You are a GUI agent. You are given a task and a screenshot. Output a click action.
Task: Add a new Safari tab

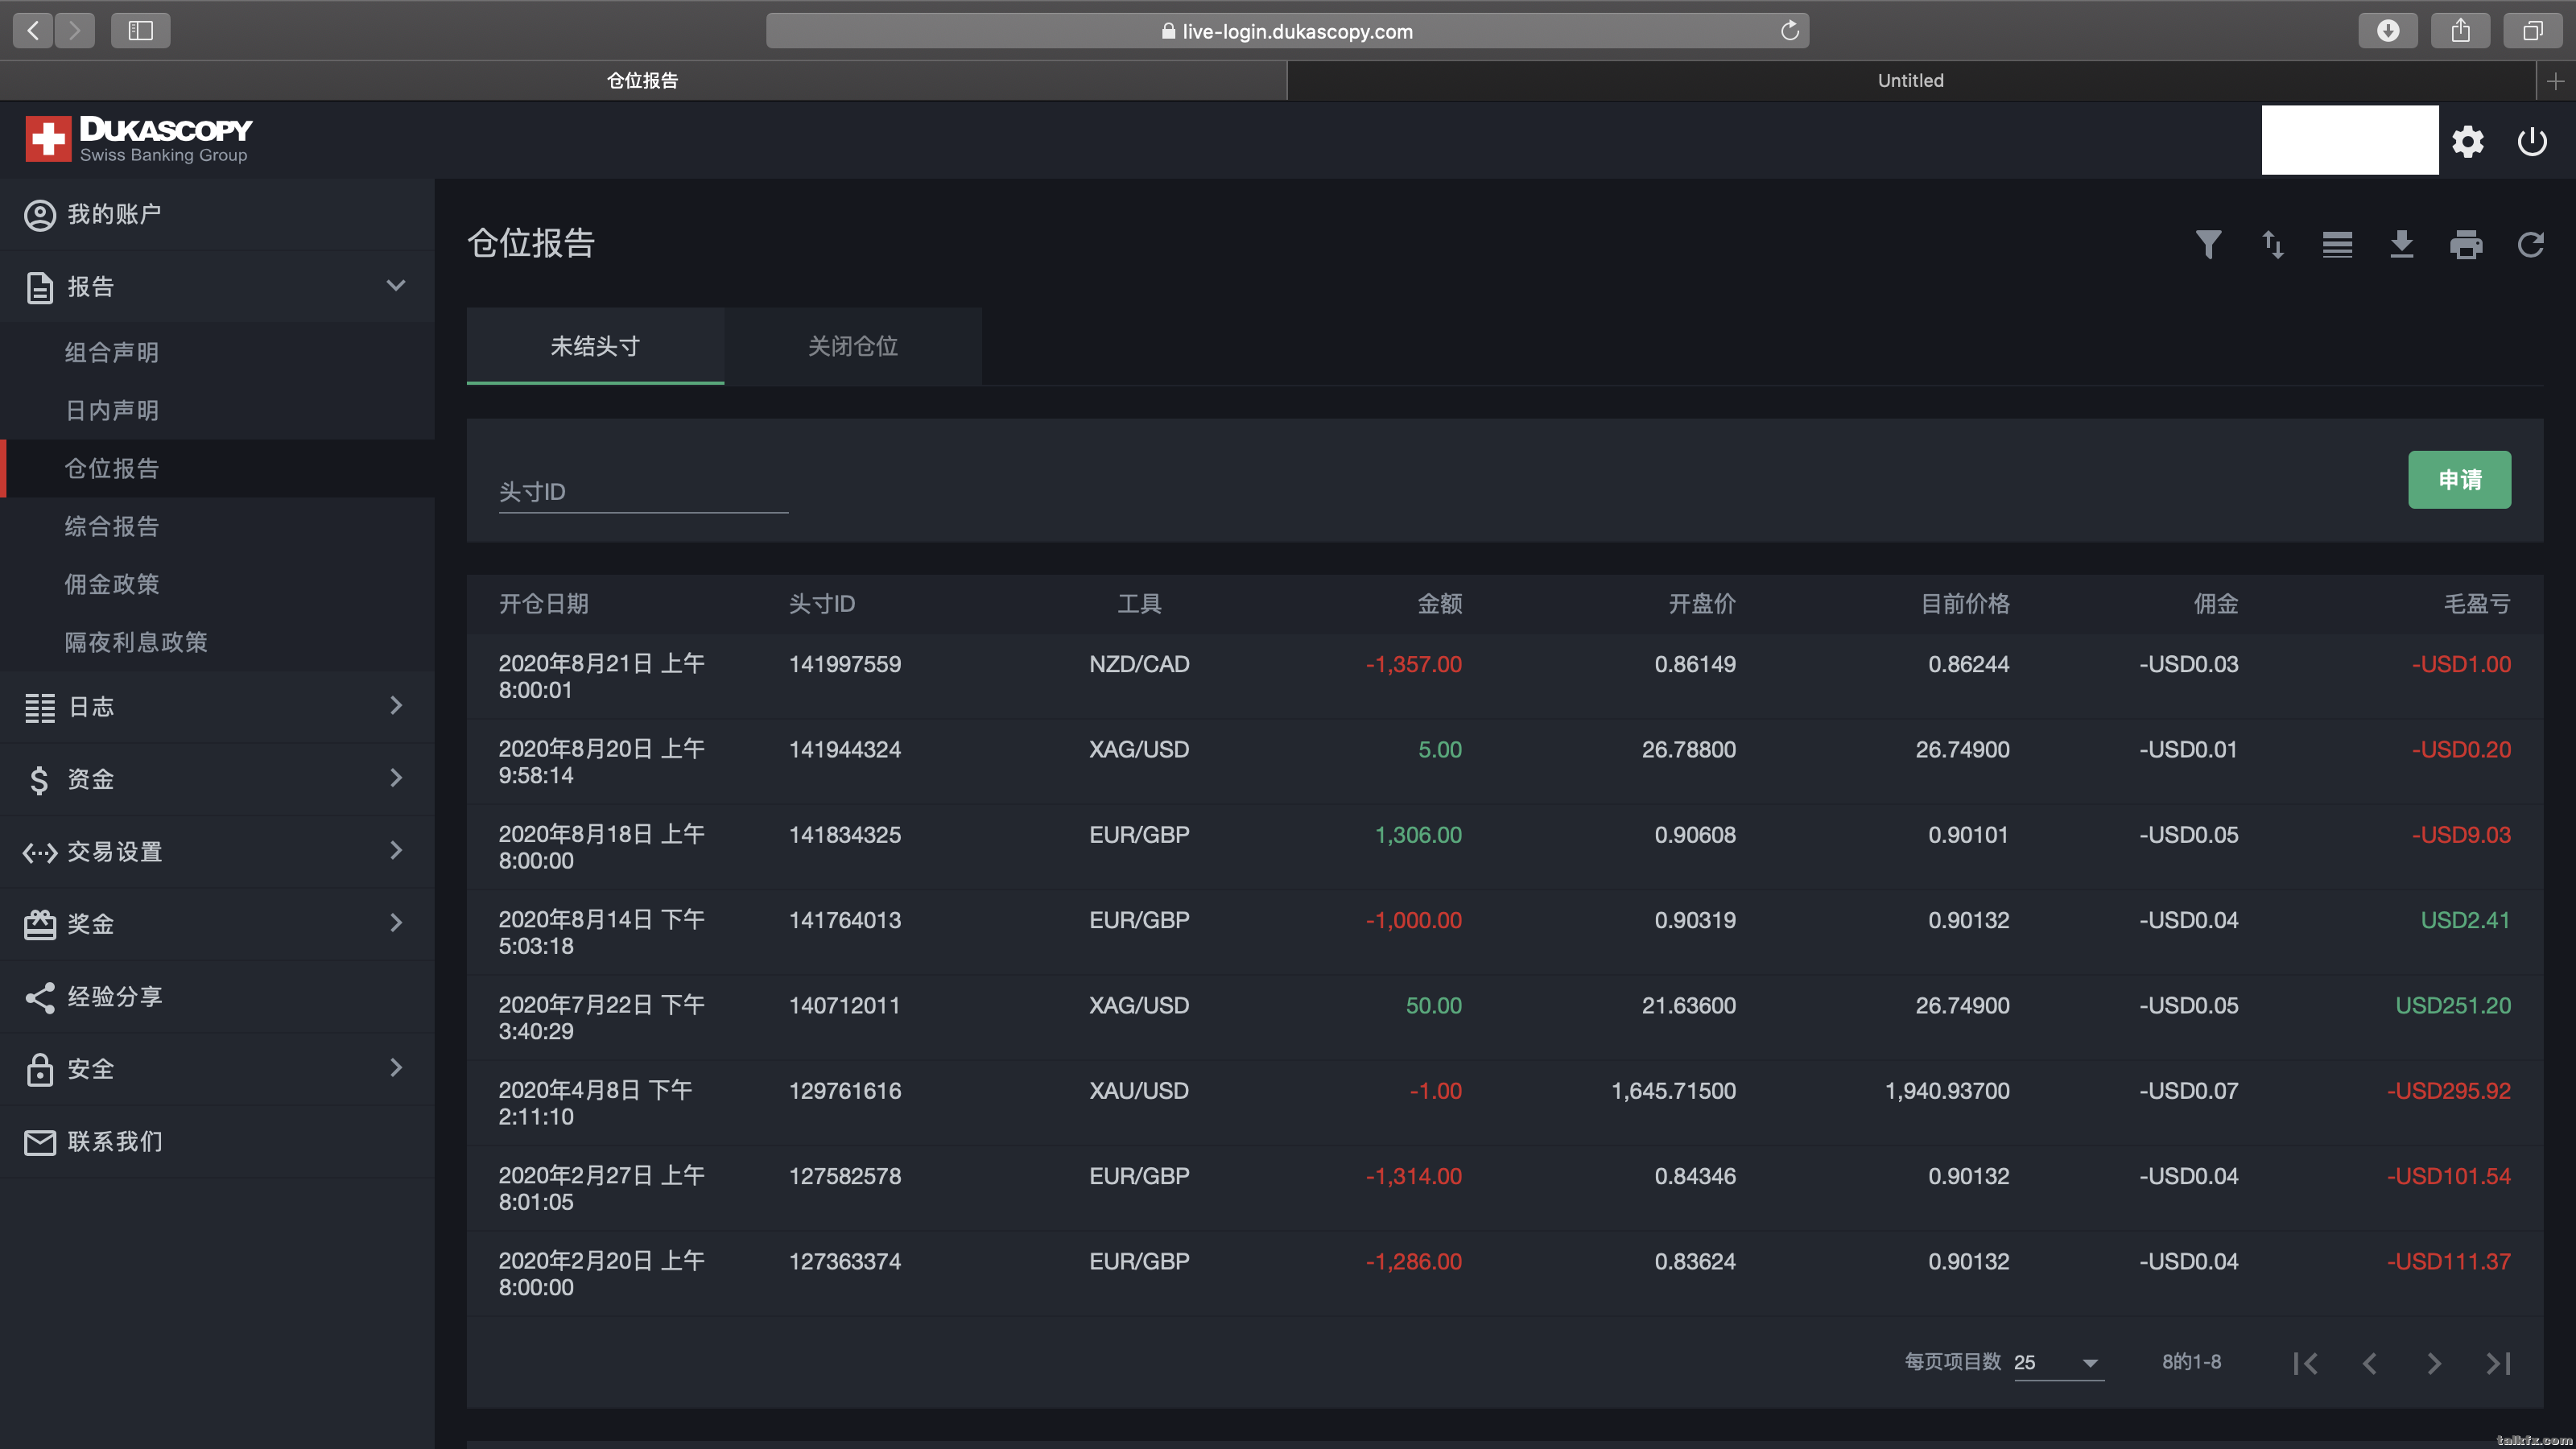click(2556, 81)
